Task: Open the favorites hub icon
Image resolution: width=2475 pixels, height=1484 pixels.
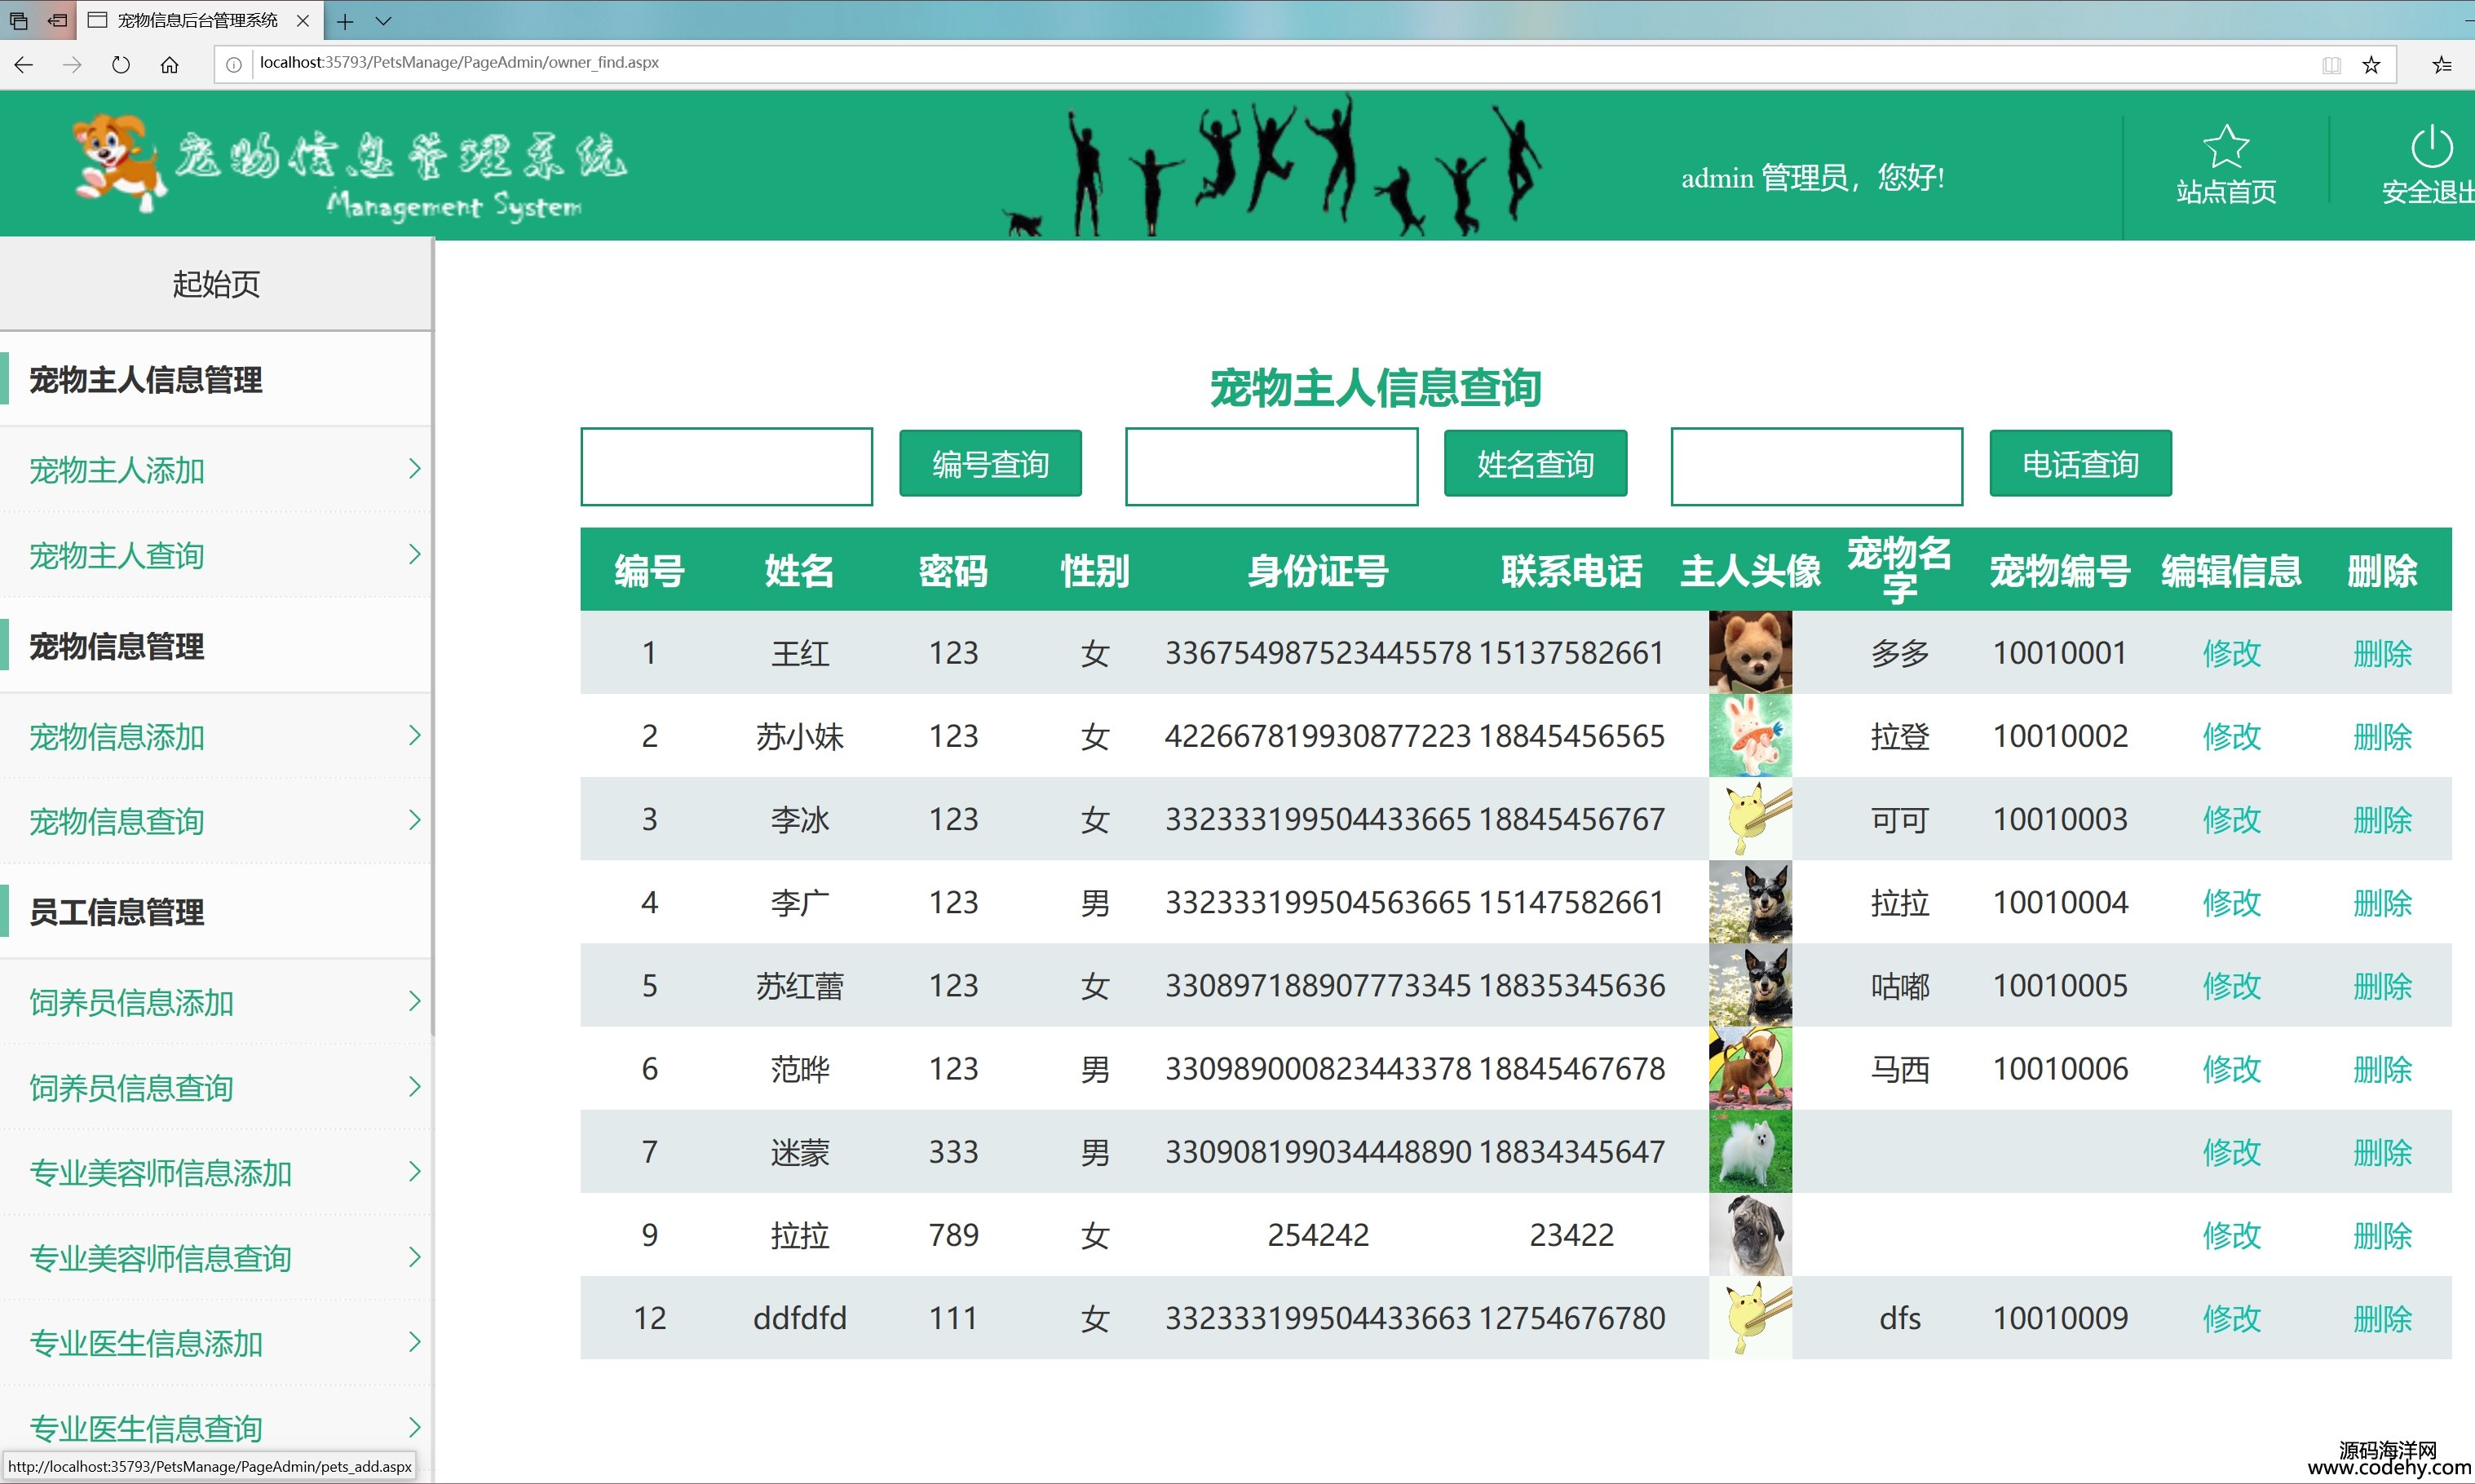Action: pyautogui.click(x=2442, y=65)
